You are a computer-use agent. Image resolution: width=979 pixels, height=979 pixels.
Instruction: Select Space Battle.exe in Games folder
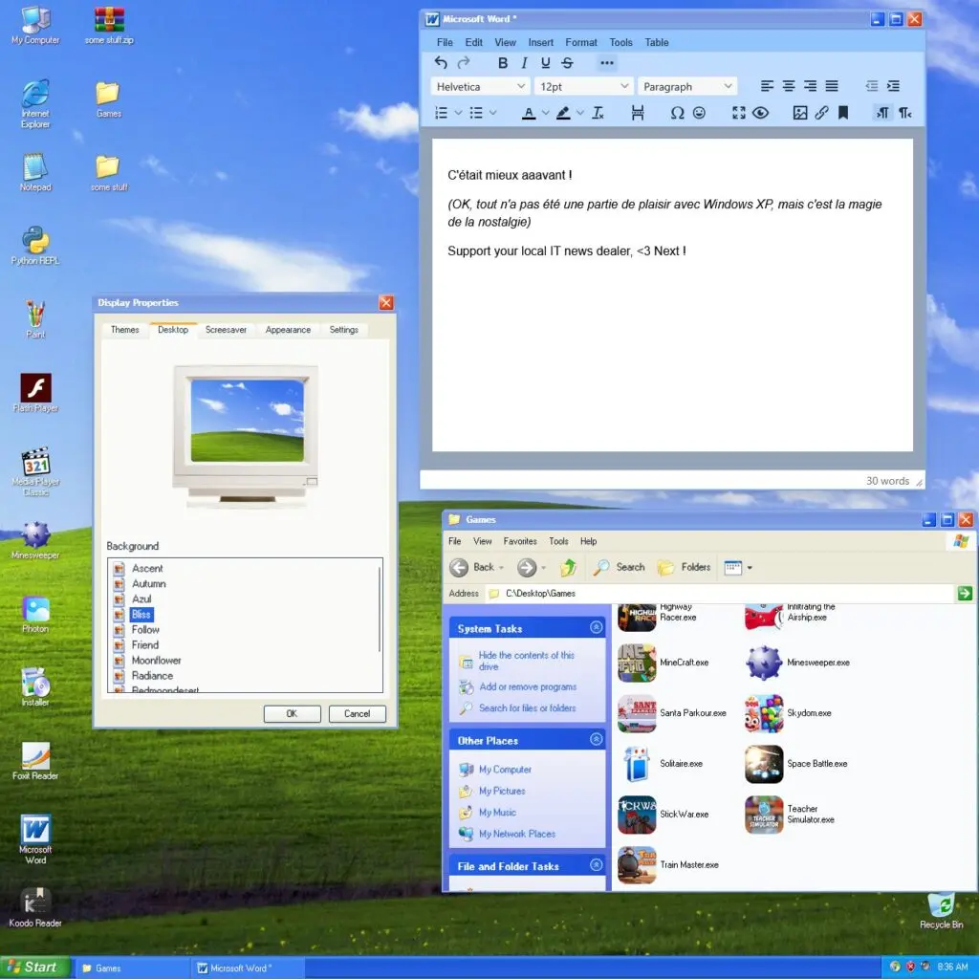tap(796, 764)
